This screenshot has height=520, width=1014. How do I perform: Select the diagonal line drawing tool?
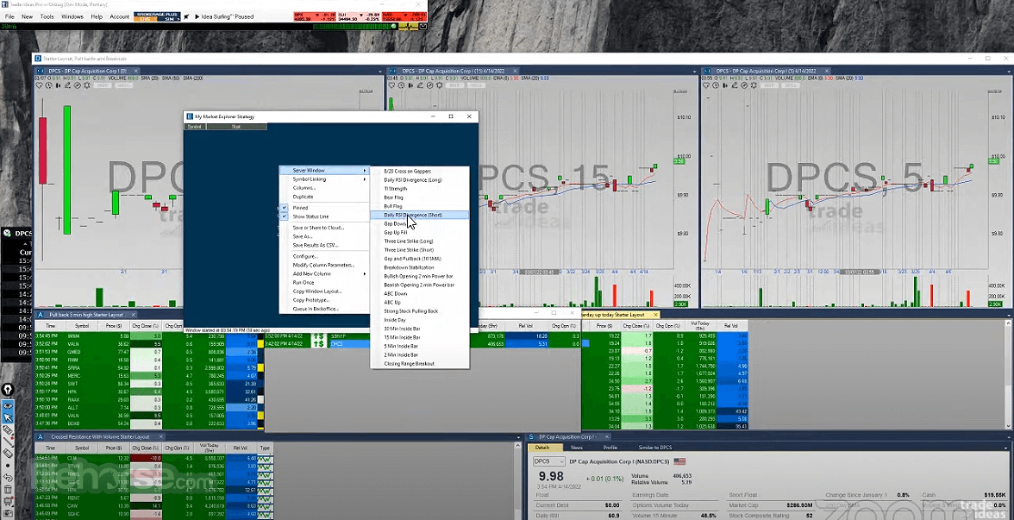click(7, 442)
